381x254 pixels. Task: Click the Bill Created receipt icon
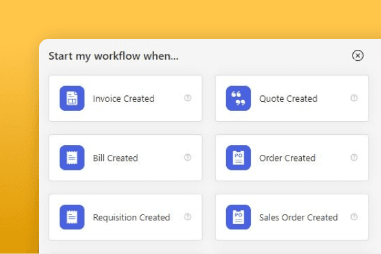click(72, 157)
